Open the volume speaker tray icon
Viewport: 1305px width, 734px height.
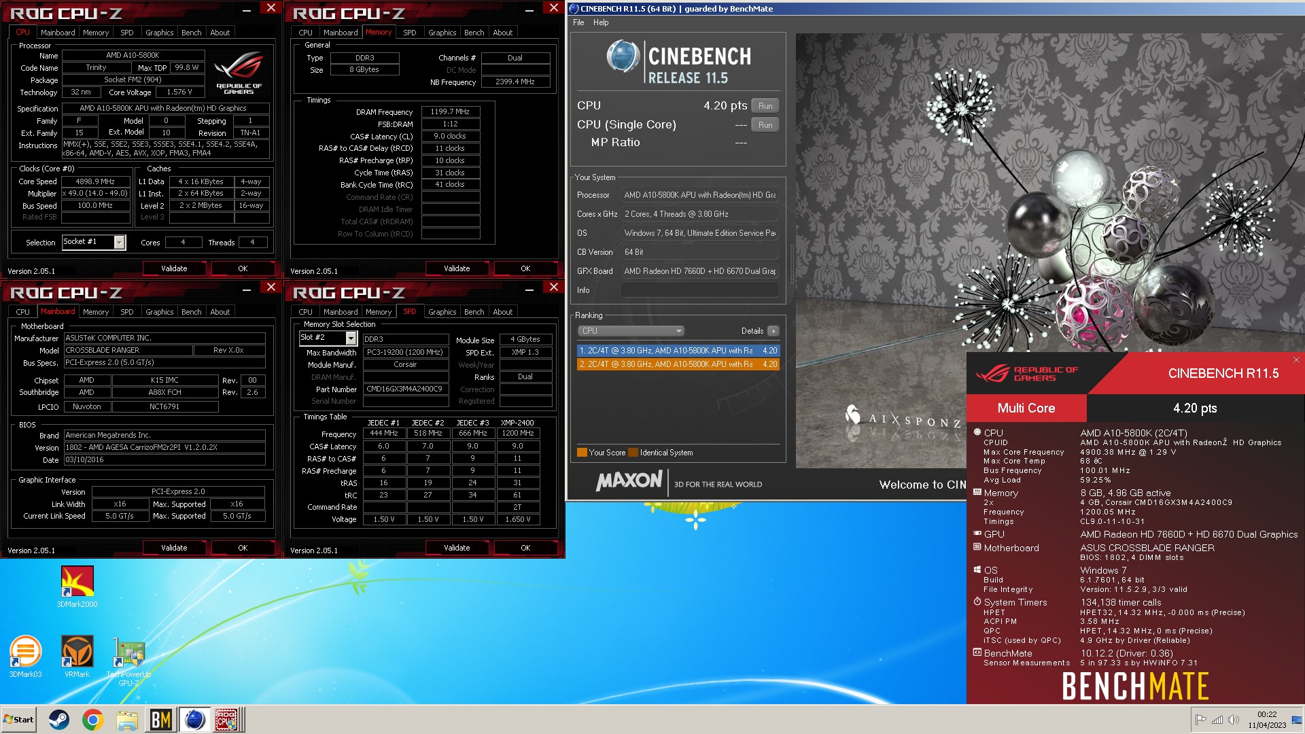click(x=1234, y=720)
